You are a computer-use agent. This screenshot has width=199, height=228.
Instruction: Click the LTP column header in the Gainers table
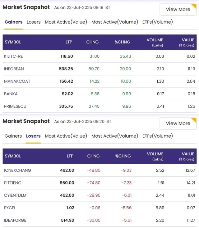pyautogui.click(x=69, y=42)
